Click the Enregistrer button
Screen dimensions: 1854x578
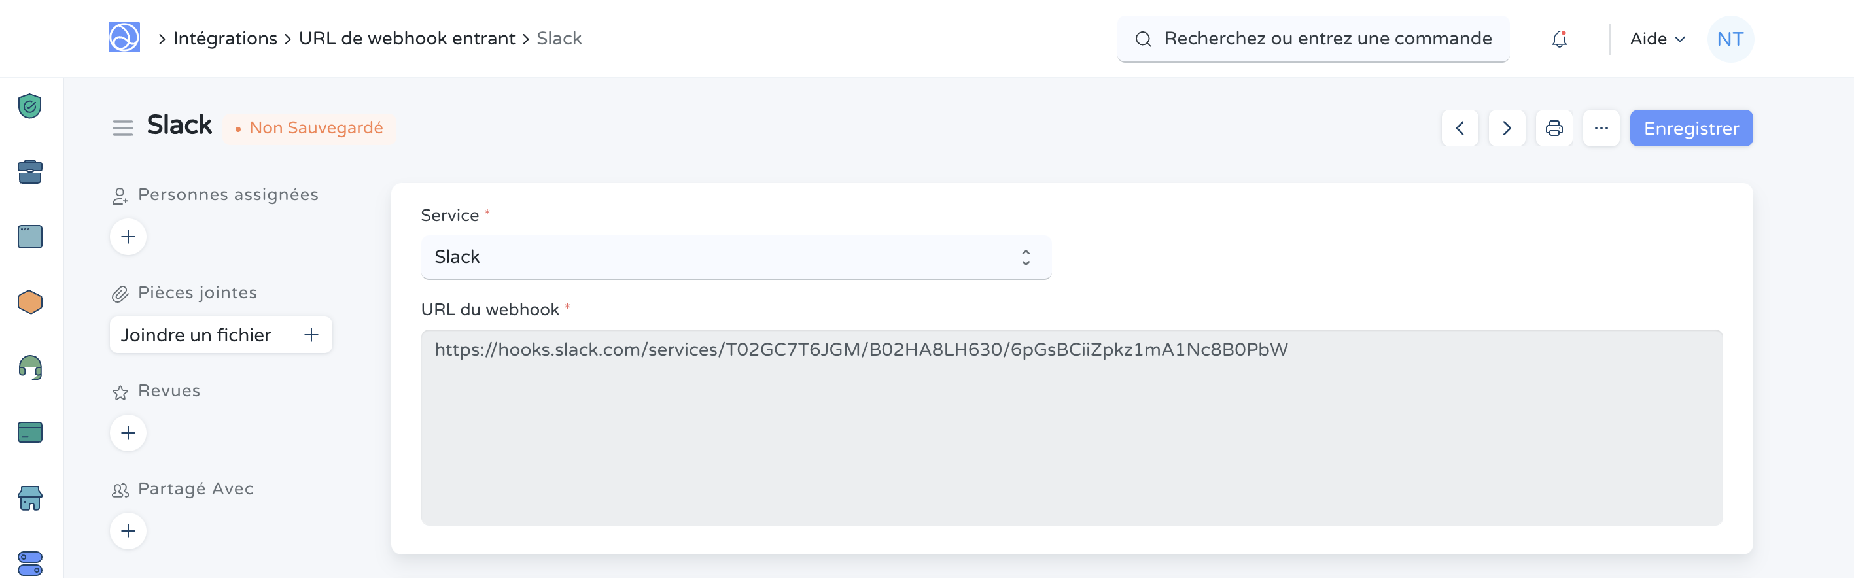click(x=1690, y=128)
